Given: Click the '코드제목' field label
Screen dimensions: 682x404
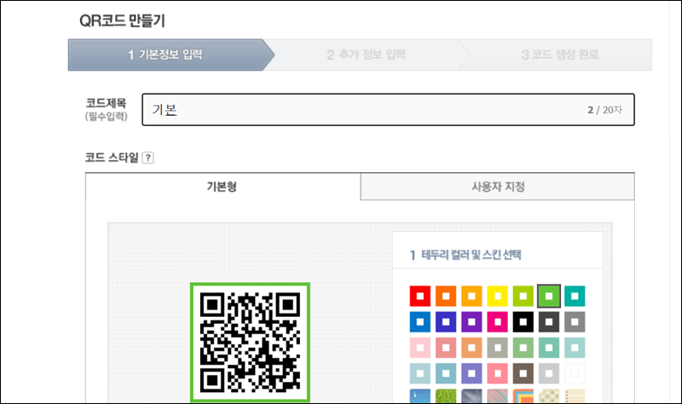Looking at the screenshot, I should click(106, 103).
